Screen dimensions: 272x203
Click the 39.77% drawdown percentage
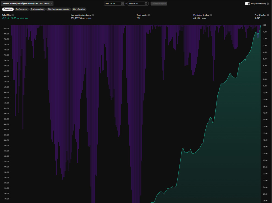88,18
